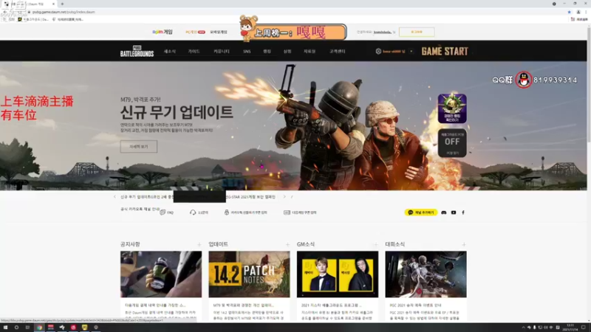Click the GAME START button
Screen dimensions: 591x332
click(445, 51)
